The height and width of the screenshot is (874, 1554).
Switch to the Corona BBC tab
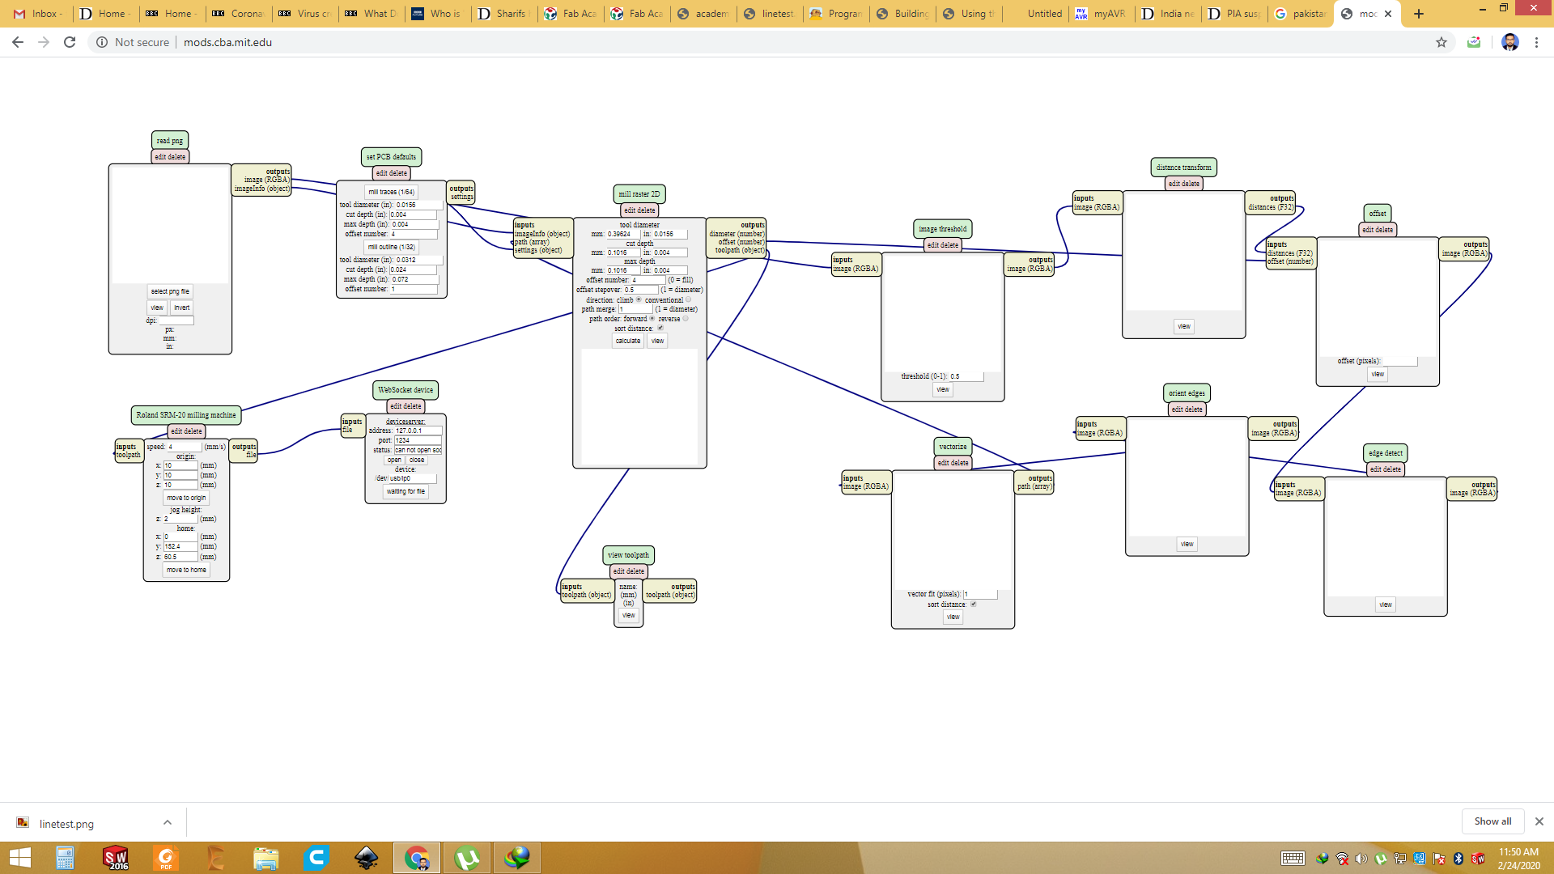click(x=238, y=14)
